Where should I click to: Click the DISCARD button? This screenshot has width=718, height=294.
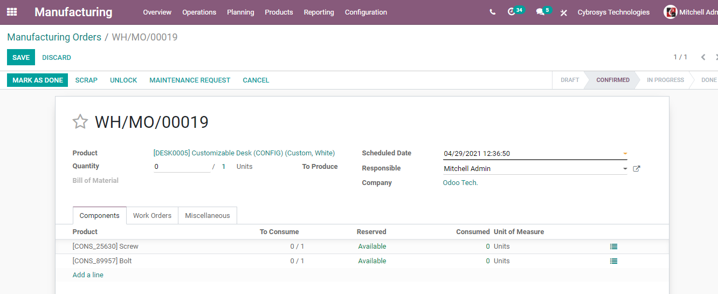[x=57, y=57]
